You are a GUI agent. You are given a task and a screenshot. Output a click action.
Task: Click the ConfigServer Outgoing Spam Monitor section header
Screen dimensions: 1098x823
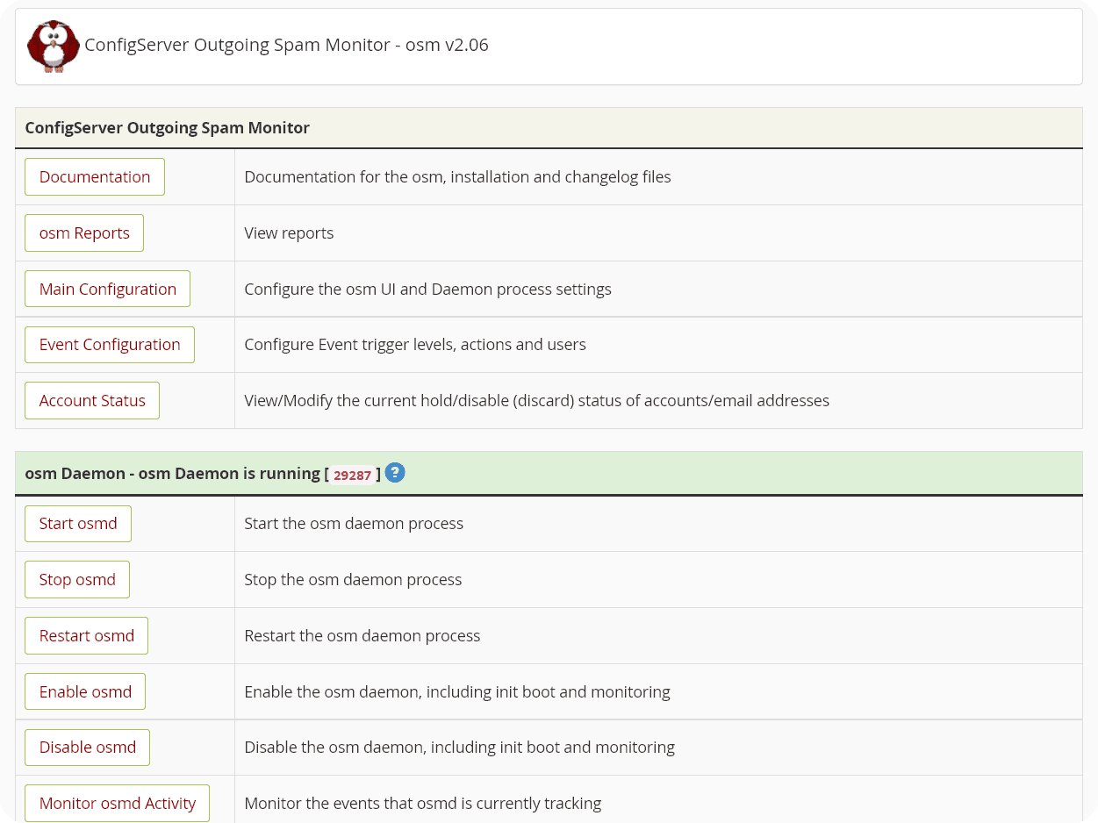click(x=167, y=128)
